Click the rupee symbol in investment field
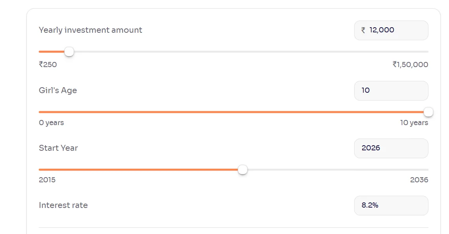The width and height of the screenshot is (449, 234). 363,30
